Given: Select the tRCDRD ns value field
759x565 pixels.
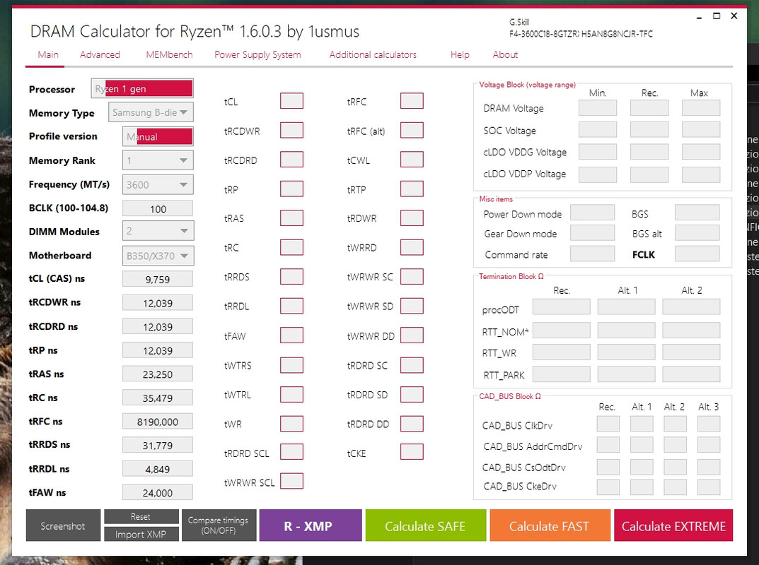Looking at the screenshot, I should pyautogui.click(x=158, y=327).
